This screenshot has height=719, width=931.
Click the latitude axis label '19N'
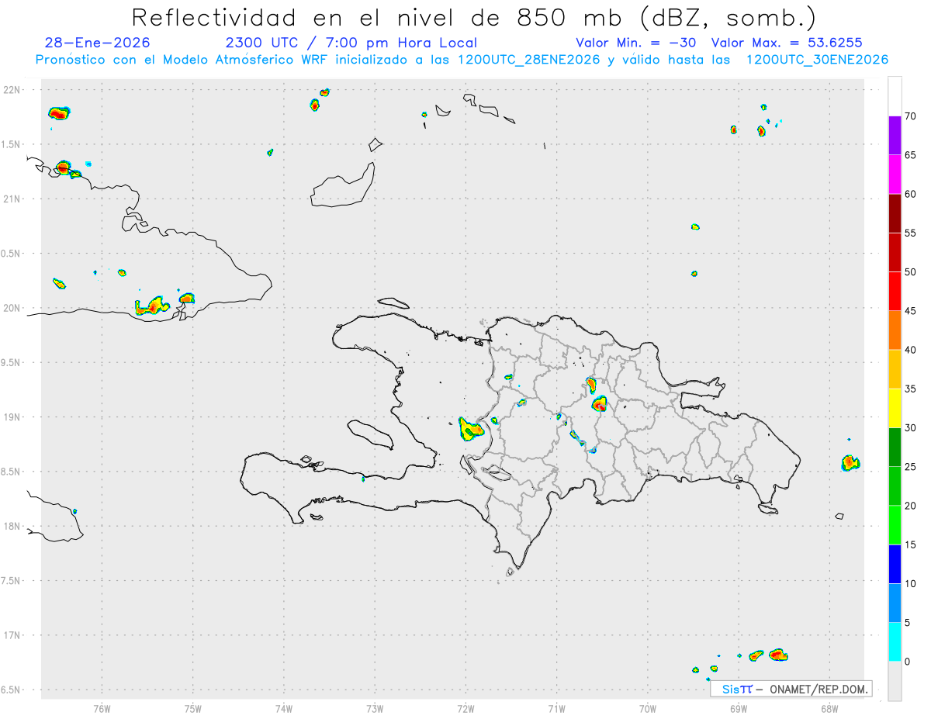coord(13,417)
